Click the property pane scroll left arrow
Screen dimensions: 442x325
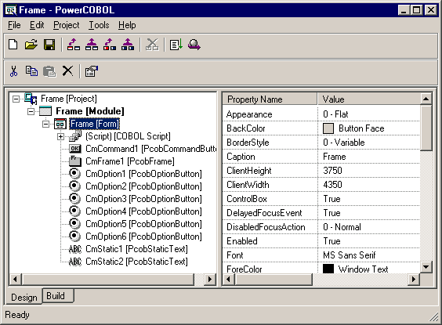[x=229, y=280]
